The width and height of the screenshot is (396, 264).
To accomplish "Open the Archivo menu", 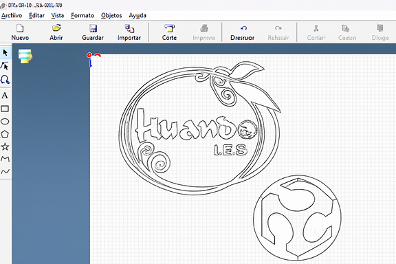I will tap(12, 16).
